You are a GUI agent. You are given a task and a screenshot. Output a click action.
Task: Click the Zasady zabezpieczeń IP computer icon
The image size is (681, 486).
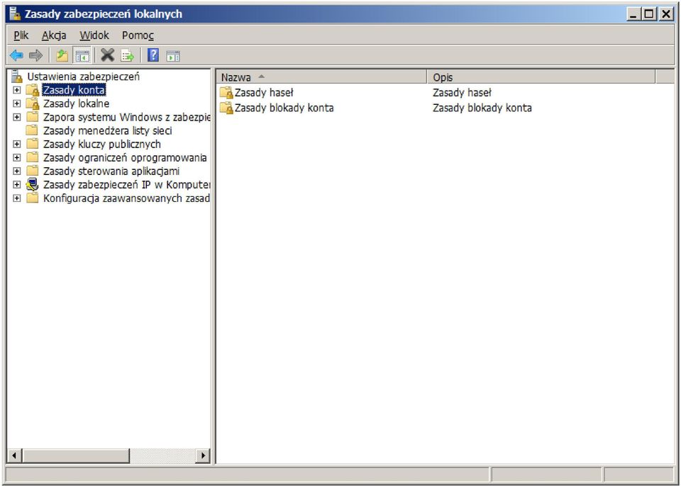32,184
